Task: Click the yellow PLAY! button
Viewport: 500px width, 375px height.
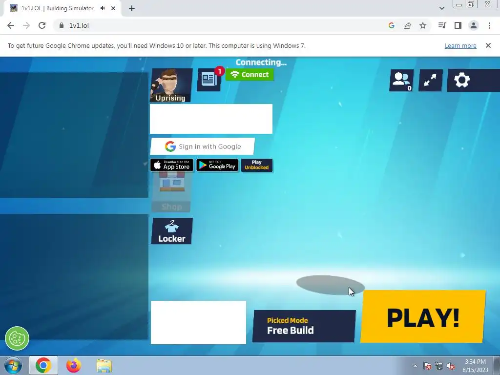Action: coord(423,316)
